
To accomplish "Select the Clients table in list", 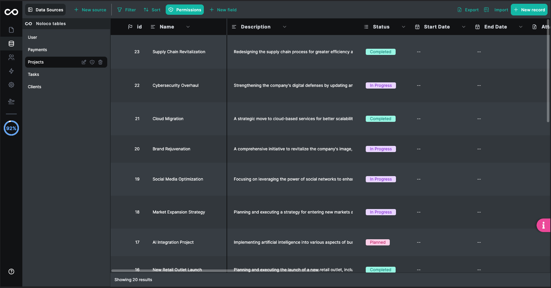I will click(34, 87).
